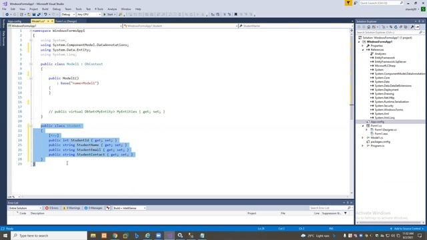427x240 pixels.
Task: Collapse the References node in Solution Explorer
Action: (x=363, y=50)
